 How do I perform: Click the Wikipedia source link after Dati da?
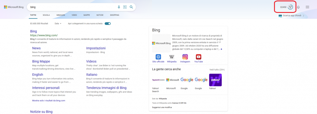(x=163, y=99)
